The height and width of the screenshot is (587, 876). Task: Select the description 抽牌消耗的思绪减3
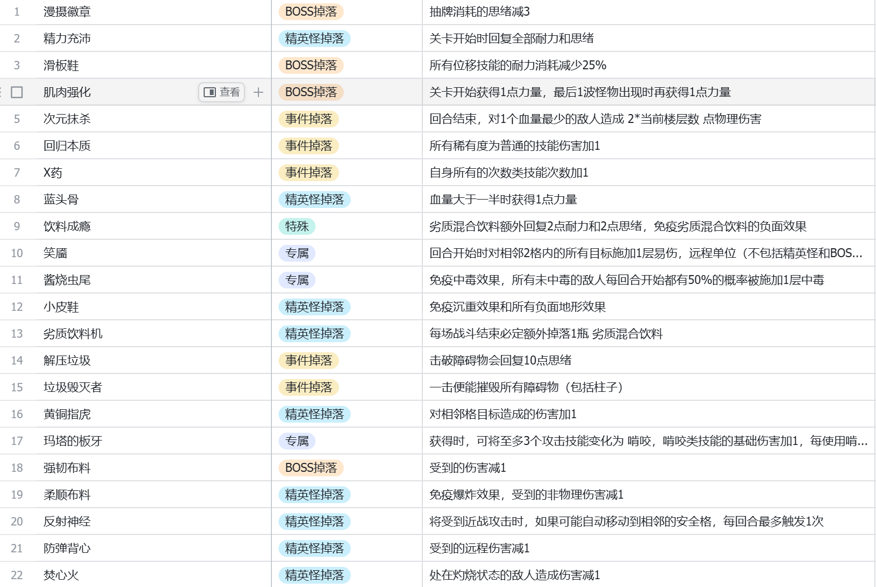[x=479, y=12]
